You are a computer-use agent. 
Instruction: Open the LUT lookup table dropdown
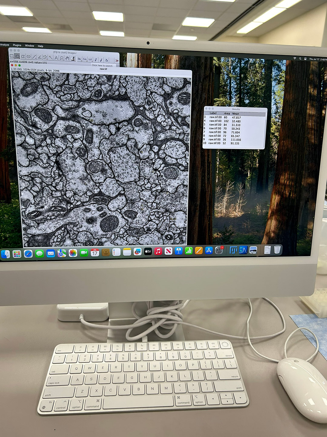coord(90,59)
